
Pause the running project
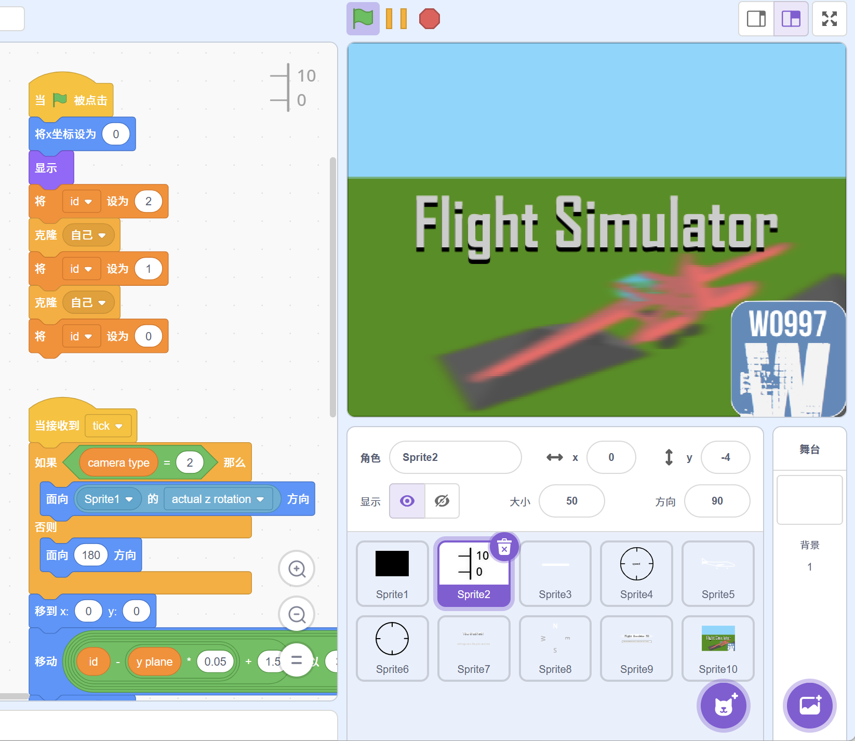click(396, 19)
